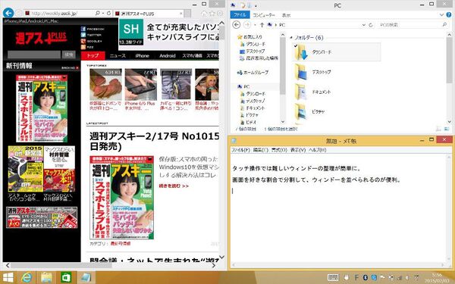Go back in the PC Explorer window
The image size is (455, 284).
point(237,25)
